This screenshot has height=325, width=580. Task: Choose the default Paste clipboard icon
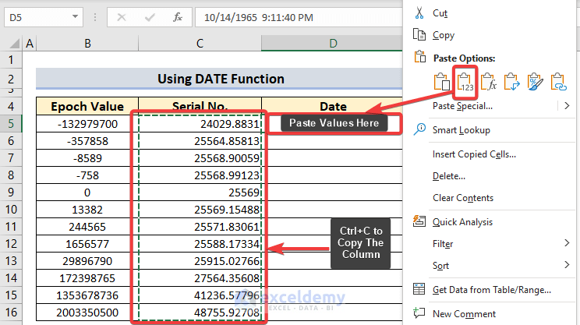point(443,82)
